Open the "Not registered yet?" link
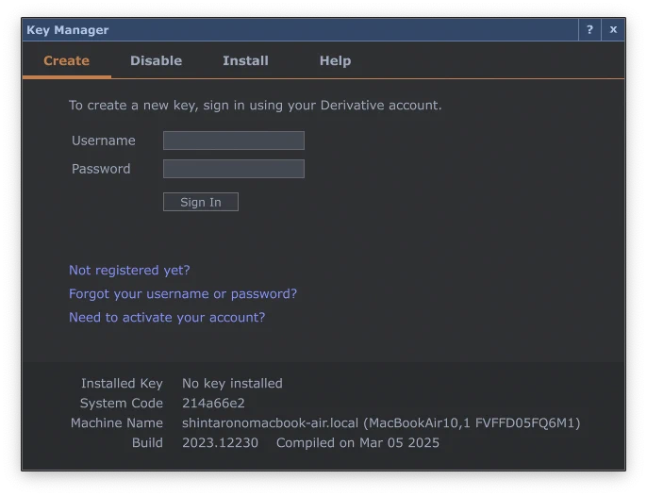This screenshot has width=647, height=496. coord(129,270)
